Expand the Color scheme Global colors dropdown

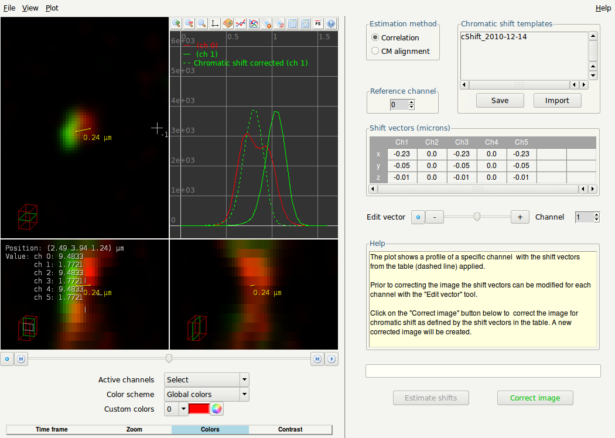(x=207, y=395)
